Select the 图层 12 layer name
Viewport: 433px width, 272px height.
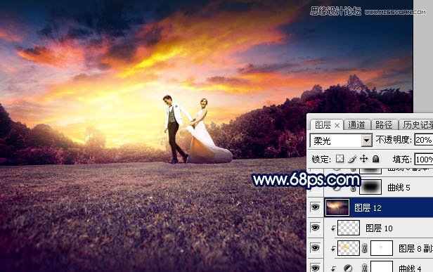point(368,208)
